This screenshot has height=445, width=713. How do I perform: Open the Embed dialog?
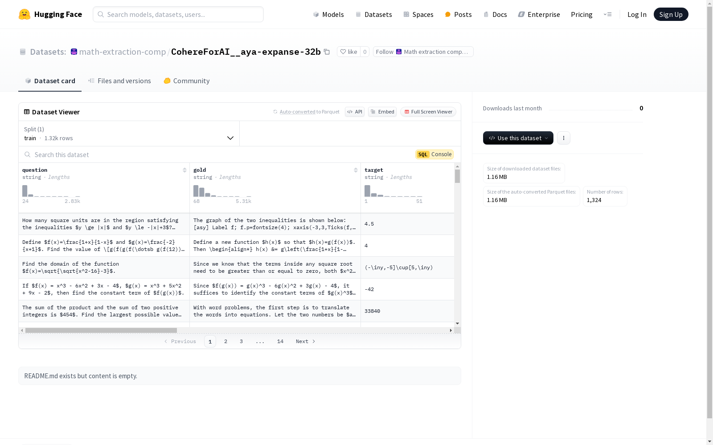[x=382, y=112]
